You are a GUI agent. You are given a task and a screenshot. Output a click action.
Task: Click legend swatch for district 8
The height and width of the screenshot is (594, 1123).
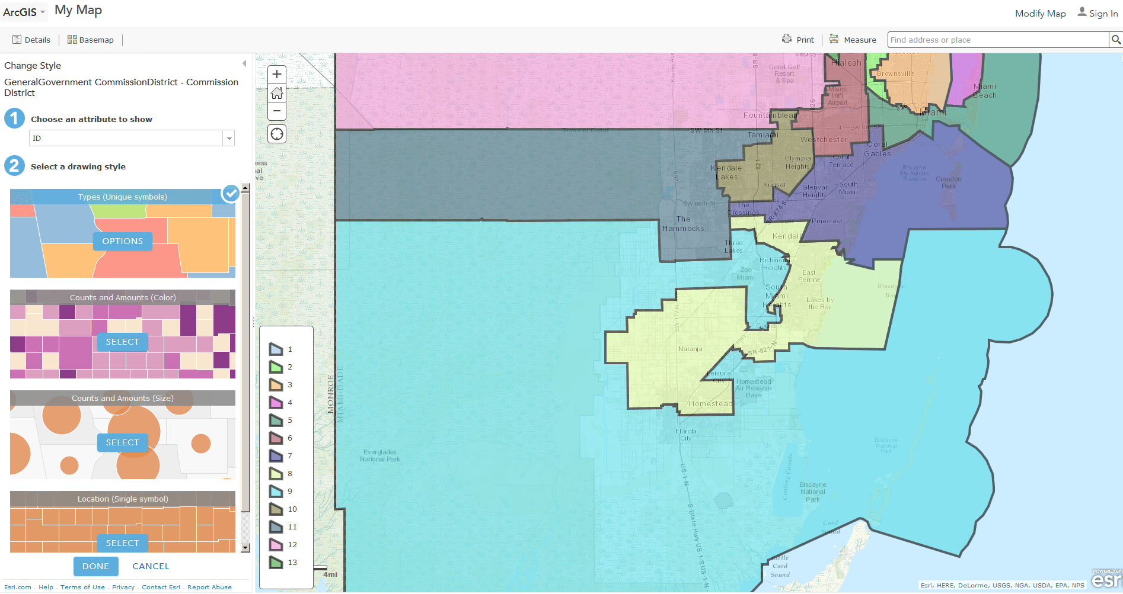coord(276,473)
